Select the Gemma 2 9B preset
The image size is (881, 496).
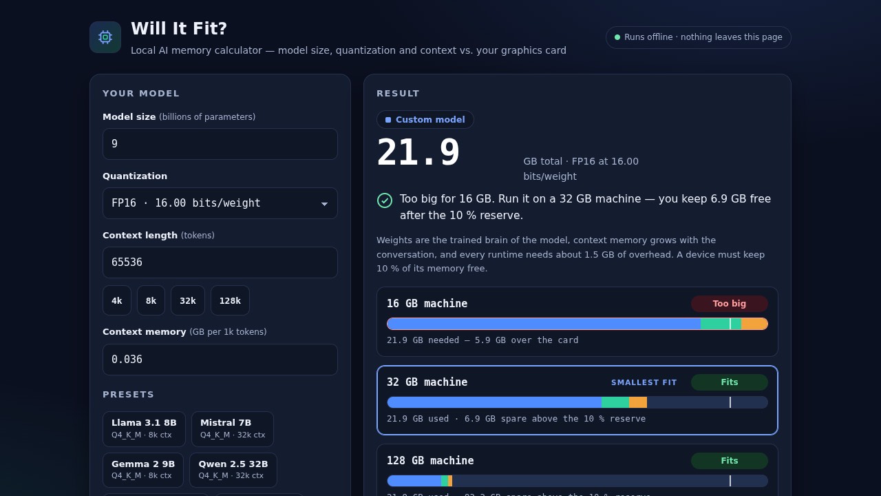(143, 471)
